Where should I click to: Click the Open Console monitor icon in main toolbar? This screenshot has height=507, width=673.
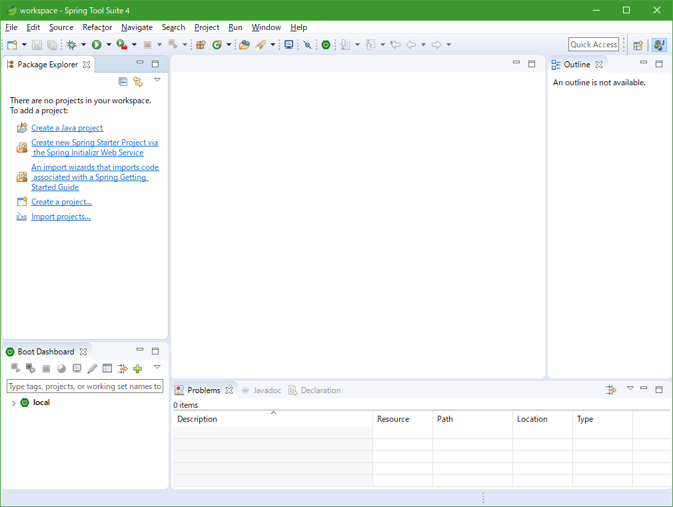click(x=289, y=45)
